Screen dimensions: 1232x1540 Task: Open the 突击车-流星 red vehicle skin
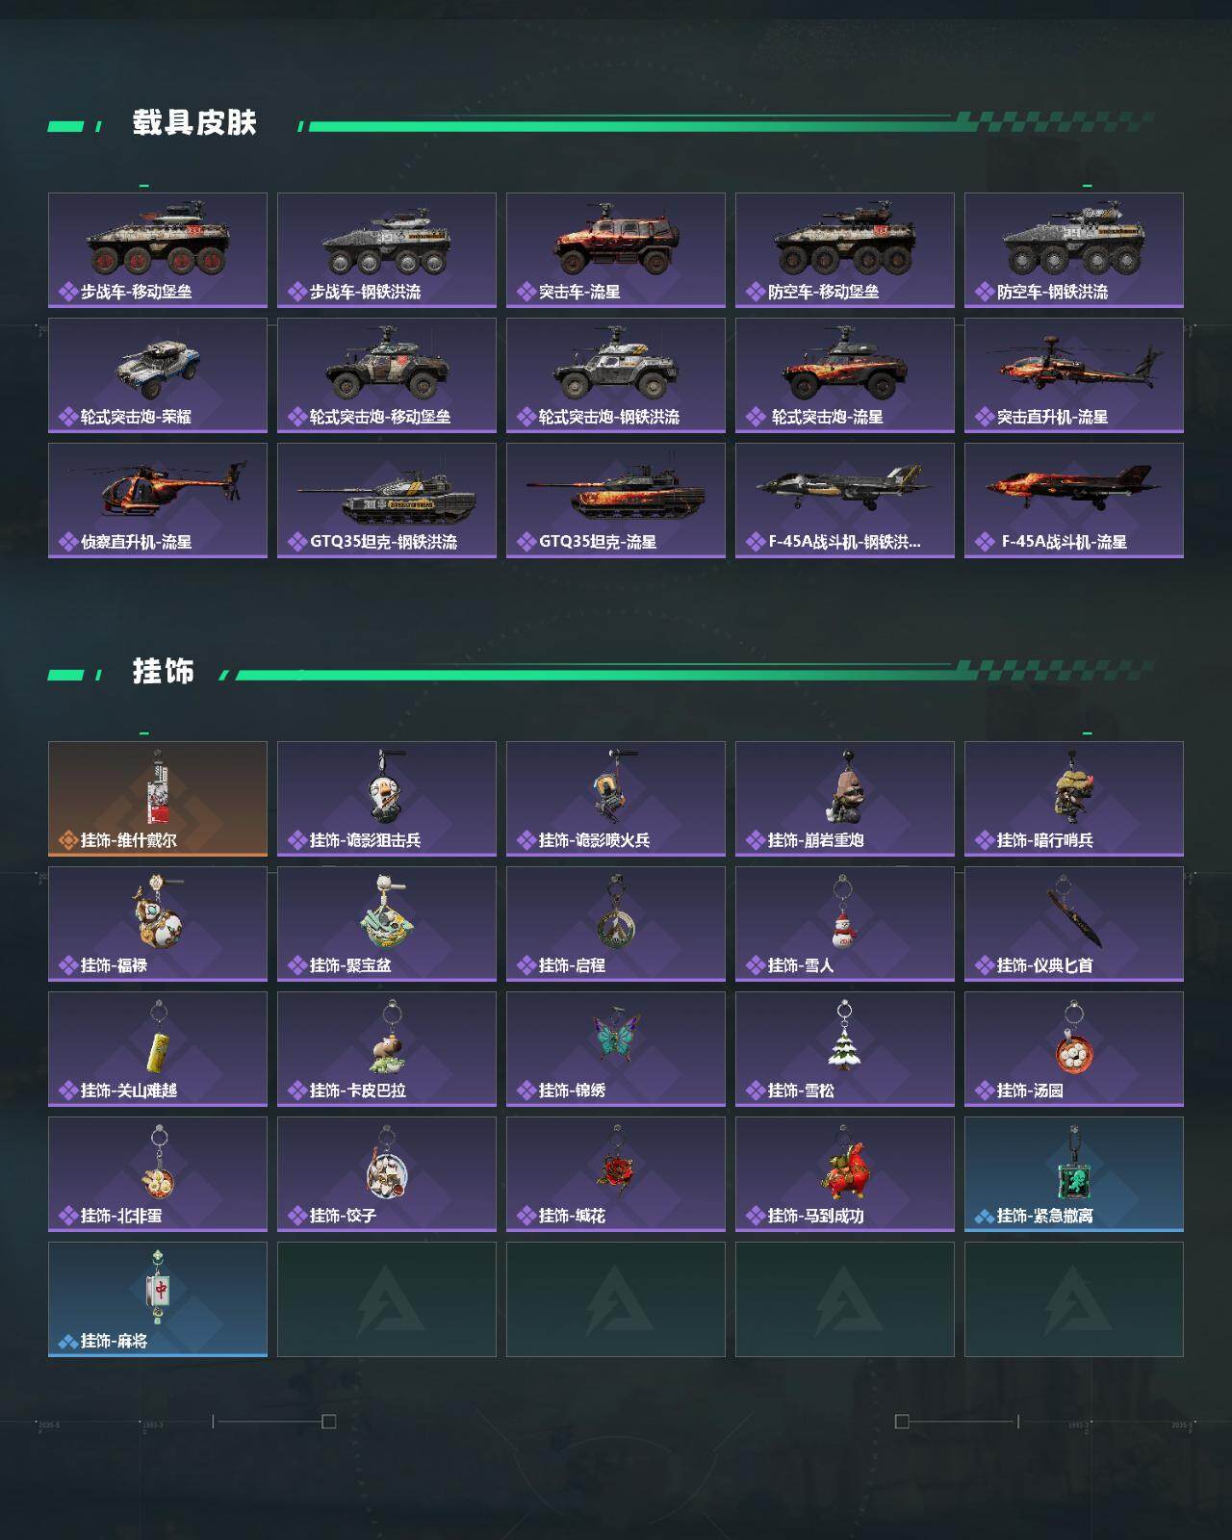tap(616, 250)
